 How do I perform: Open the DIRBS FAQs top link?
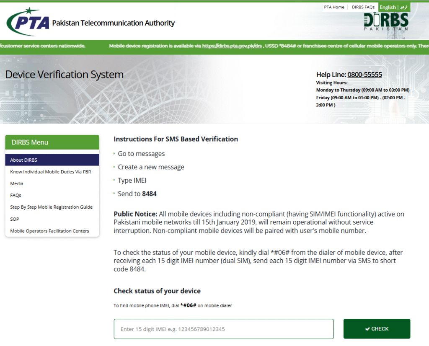[x=363, y=7]
